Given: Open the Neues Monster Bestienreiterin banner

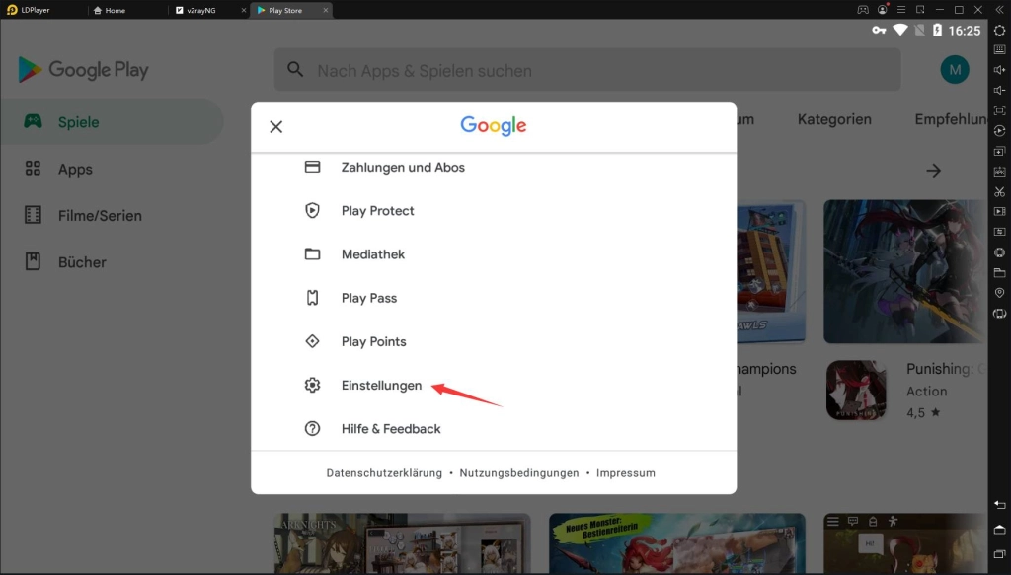Looking at the screenshot, I should [677, 543].
